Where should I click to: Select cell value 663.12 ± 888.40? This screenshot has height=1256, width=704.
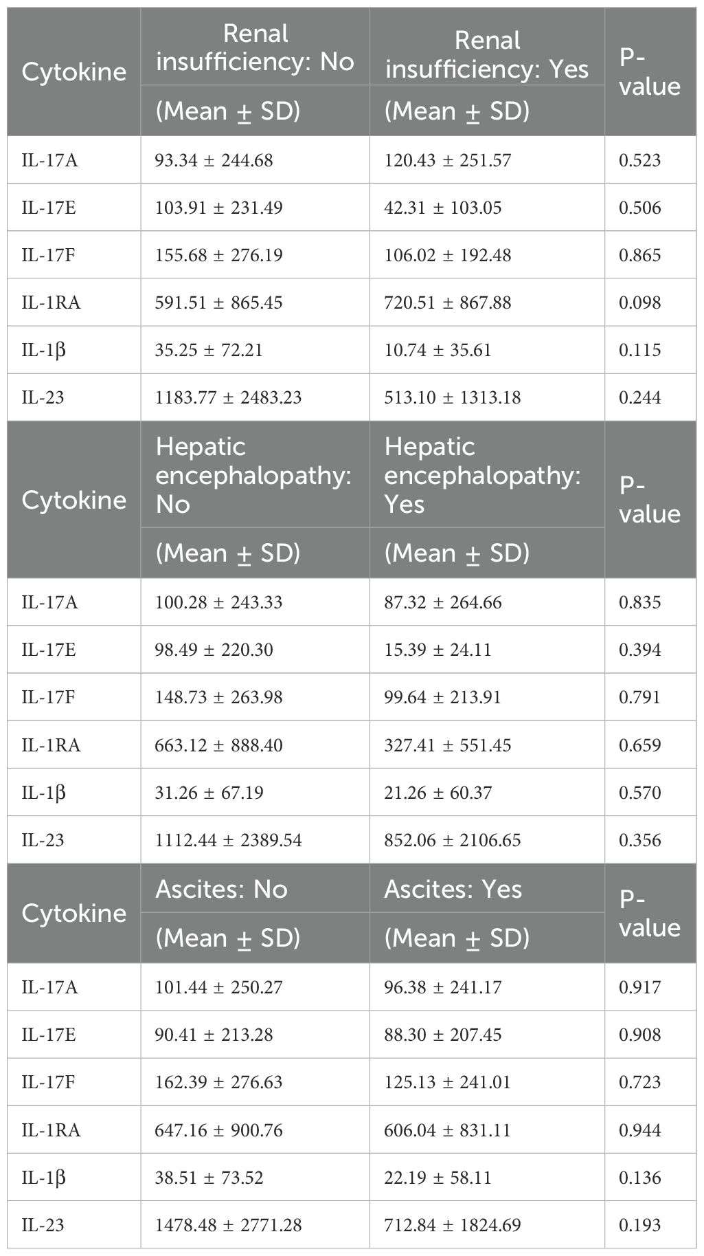(219, 745)
